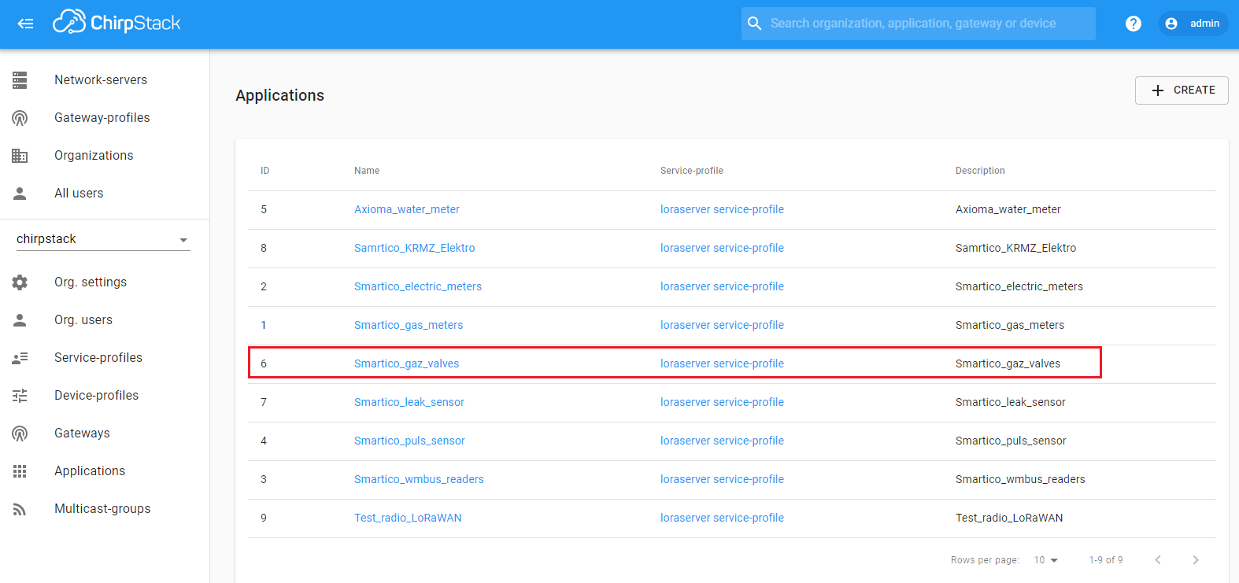1239x583 pixels.
Task: Collapse sidebar with the back-arrow menu icon
Action: coord(25,24)
